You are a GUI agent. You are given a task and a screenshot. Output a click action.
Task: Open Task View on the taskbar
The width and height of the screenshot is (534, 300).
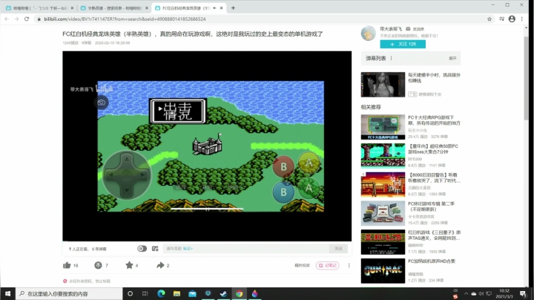point(145,293)
